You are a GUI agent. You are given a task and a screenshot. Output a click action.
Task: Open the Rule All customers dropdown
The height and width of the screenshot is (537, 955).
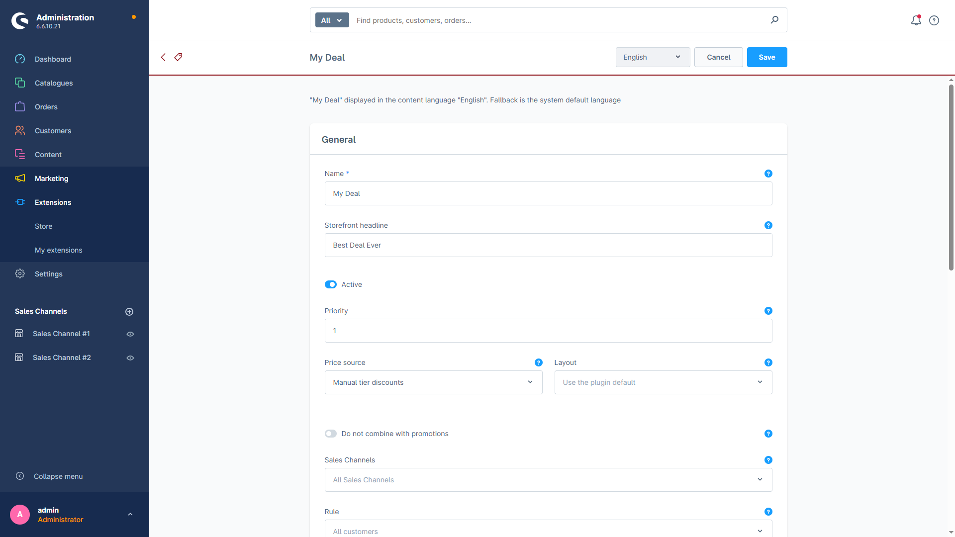pyautogui.click(x=548, y=529)
